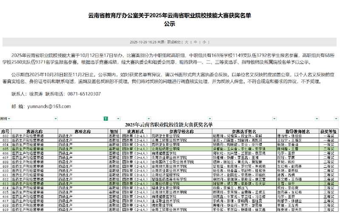Screen dimensions: 340x213
Task: Set font size to 中 (medium)
Action: point(195,42)
